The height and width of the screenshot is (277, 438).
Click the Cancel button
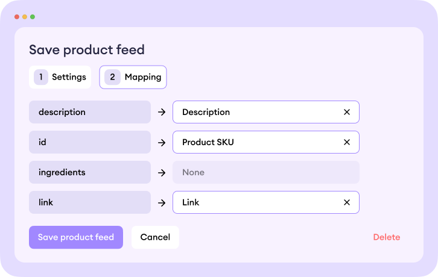155,237
